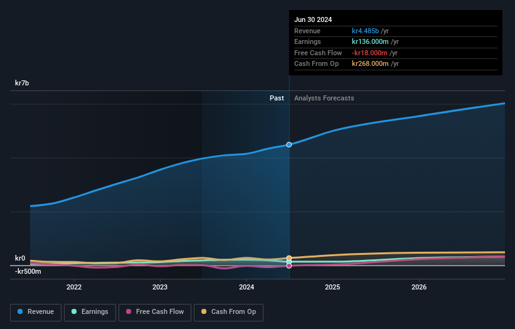The width and height of the screenshot is (515, 329).
Task: Click the kr136.000m earnings value
Action: 370,41
